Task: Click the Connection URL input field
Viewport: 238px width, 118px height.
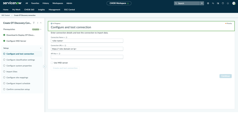Action: click(x=87, y=49)
